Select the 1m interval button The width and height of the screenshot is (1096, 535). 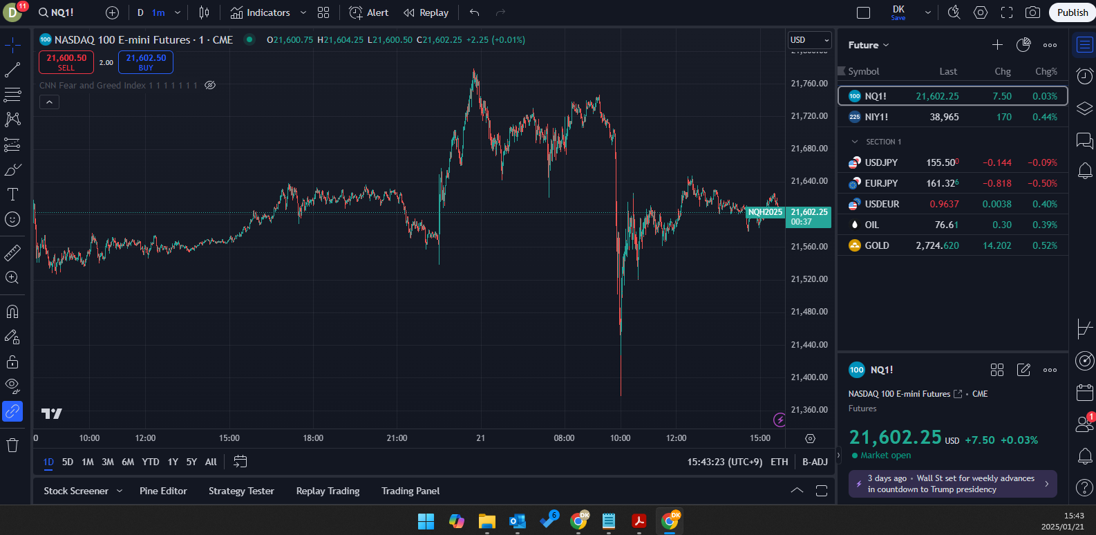(x=158, y=12)
